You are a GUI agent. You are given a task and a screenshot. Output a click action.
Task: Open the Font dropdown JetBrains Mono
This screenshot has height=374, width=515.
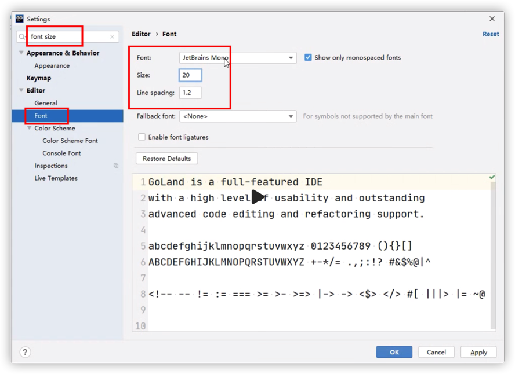(x=238, y=58)
